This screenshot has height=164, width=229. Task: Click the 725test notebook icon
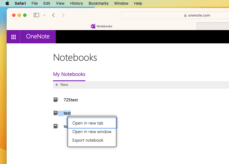[x=56, y=100]
